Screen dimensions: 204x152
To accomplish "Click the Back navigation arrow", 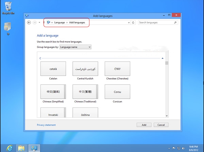I will (x=29, y=22).
